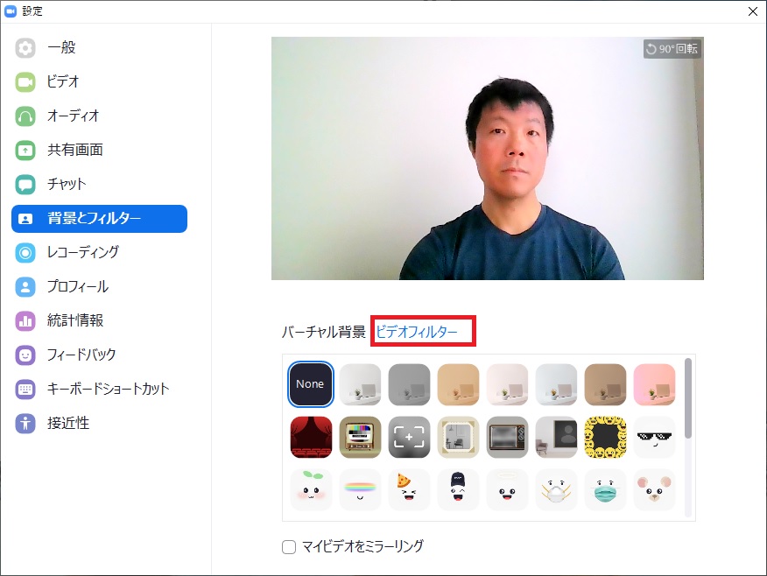767x576 pixels.
Task: Click the bar chart icon for 統計情報
Action: 25,321
